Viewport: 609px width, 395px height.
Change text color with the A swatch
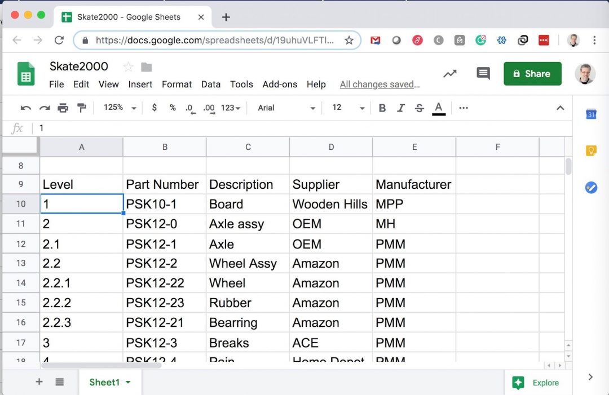point(439,108)
